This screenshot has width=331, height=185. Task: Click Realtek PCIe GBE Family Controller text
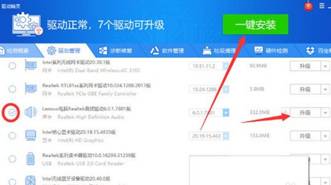(x=97, y=94)
